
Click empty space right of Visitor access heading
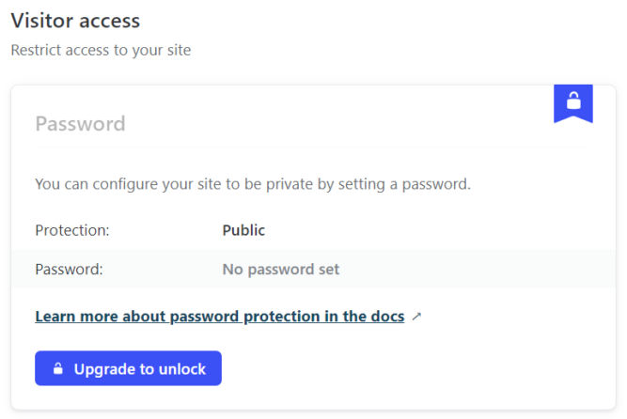pos(380,21)
